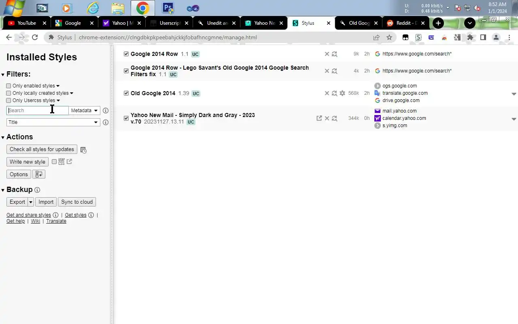518x324 pixels.
Task: Check update for Google 2014 Row 1.1 style
Action: tap(334, 54)
